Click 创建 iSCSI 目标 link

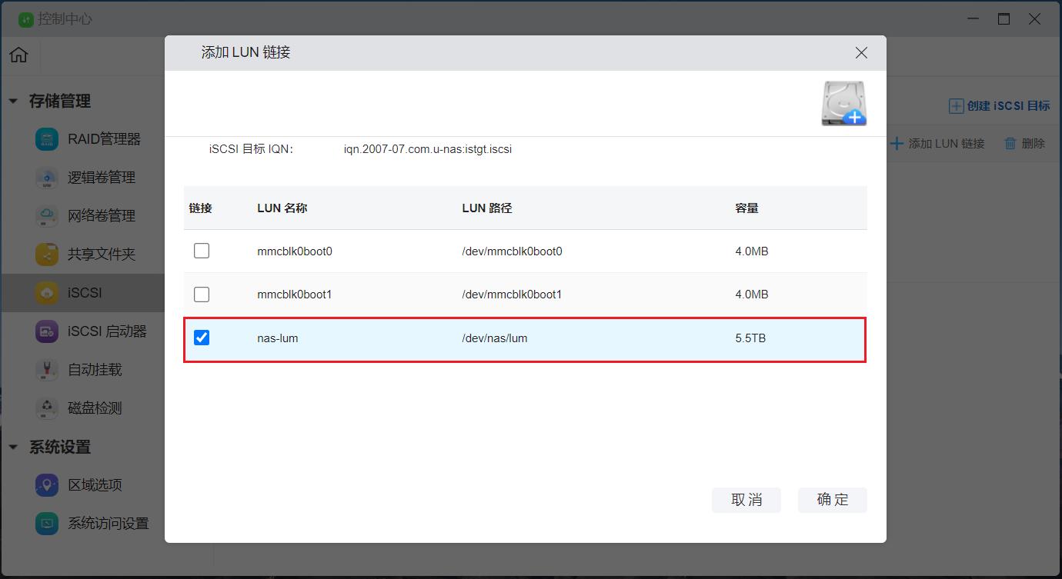tap(999, 106)
